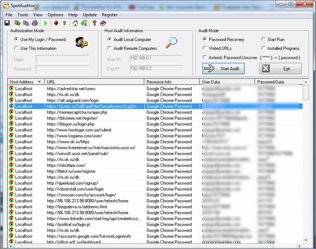Viewport: 316px width, 249px height.
Task: Click the red ball stop toolbar icon
Action: click(56, 23)
